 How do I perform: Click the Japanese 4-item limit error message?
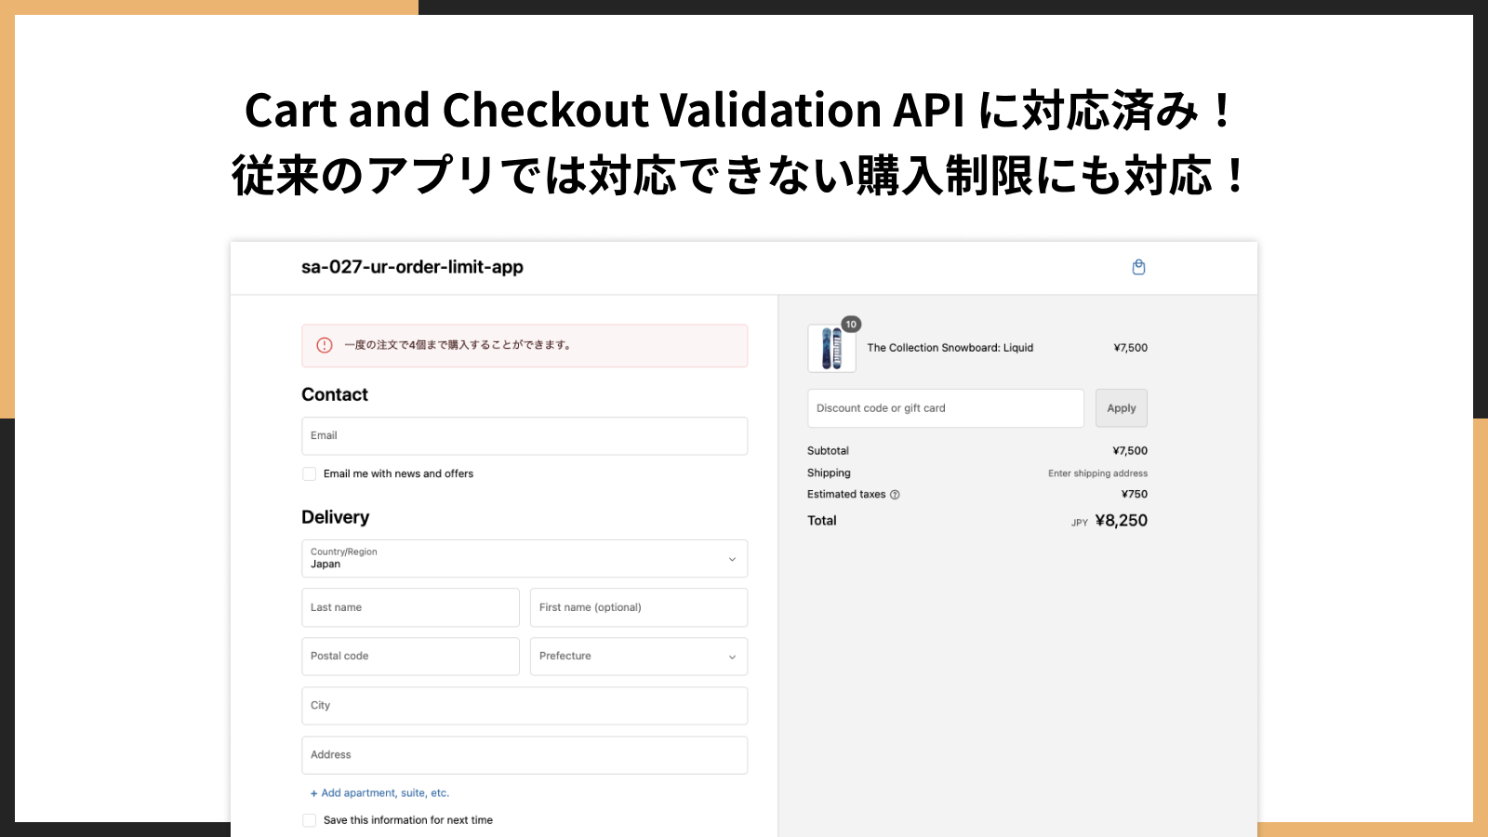point(458,345)
